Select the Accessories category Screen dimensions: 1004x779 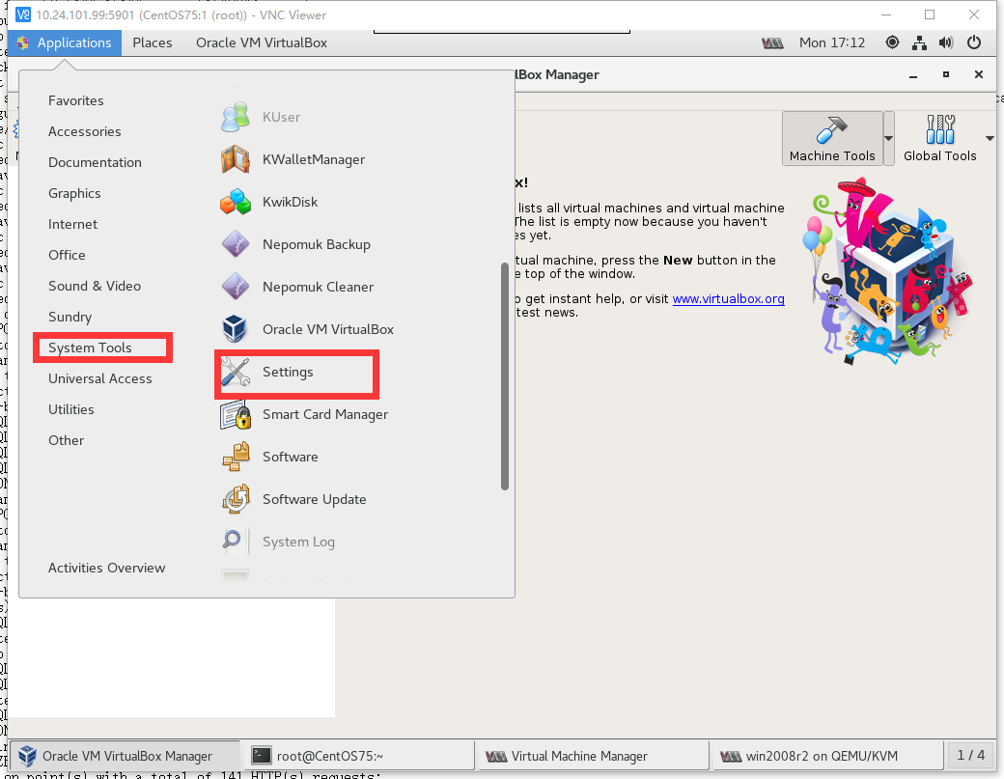pos(85,131)
